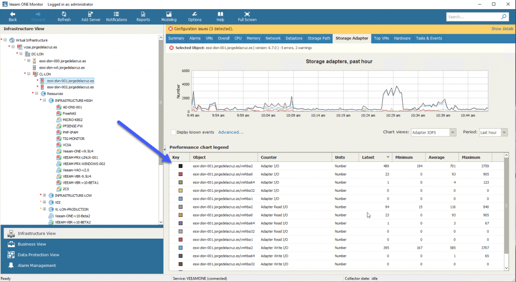Sort by the Maximum column header
The height and width of the screenshot is (282, 516).
pyautogui.click(x=475, y=157)
